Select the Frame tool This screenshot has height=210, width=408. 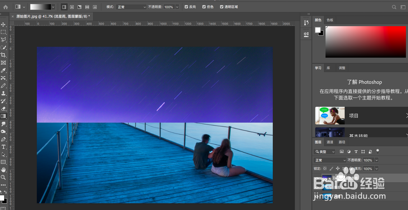(x=4, y=63)
